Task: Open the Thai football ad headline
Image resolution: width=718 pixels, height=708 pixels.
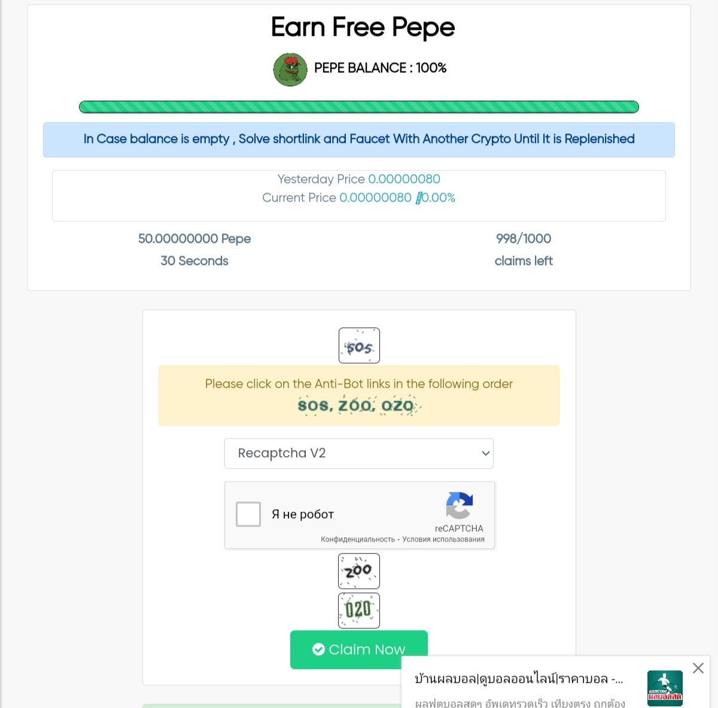Action: (519, 679)
